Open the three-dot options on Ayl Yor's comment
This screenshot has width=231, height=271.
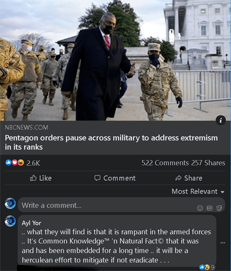223,242
